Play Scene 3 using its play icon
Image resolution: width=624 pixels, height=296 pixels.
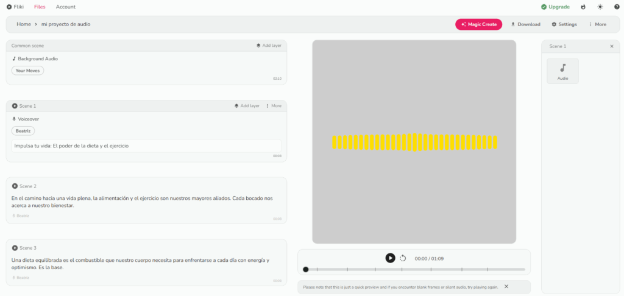pos(15,248)
